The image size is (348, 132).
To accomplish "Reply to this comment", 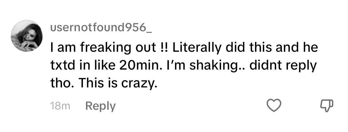I will point(100,106).
